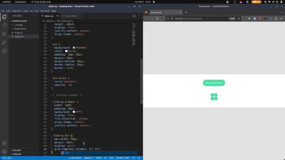Change end of line LF setting
Screen dimensions: 285x160
106,158
